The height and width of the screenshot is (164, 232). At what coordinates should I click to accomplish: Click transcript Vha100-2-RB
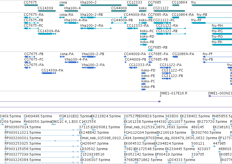(x=101, y=17)
